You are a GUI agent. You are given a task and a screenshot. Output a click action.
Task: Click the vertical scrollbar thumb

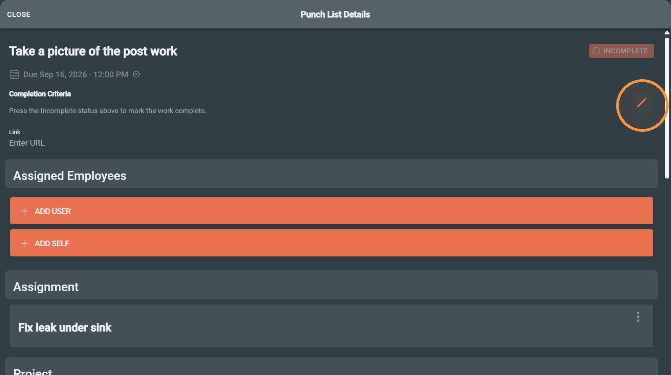[x=667, y=108]
